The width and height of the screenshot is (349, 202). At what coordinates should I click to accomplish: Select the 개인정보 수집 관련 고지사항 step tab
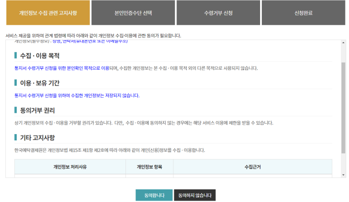coord(48,13)
